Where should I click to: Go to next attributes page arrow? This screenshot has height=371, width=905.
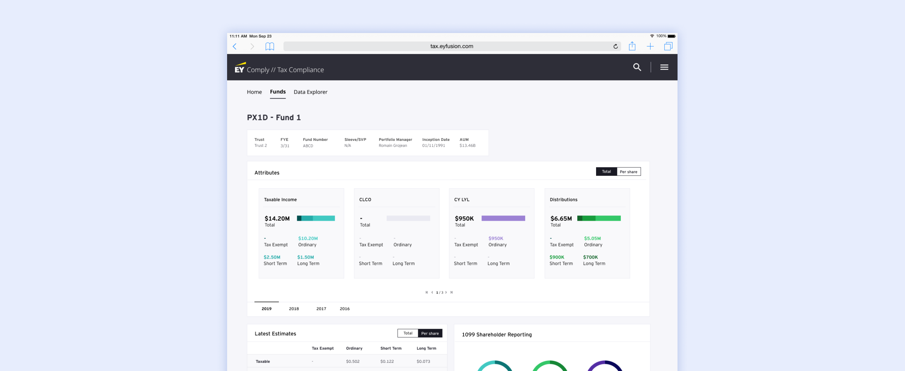446,292
